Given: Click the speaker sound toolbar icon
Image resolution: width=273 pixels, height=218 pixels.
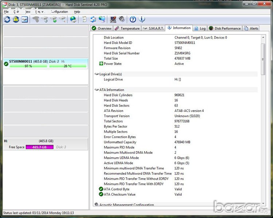Looking at the screenshot, I should click(121, 20).
